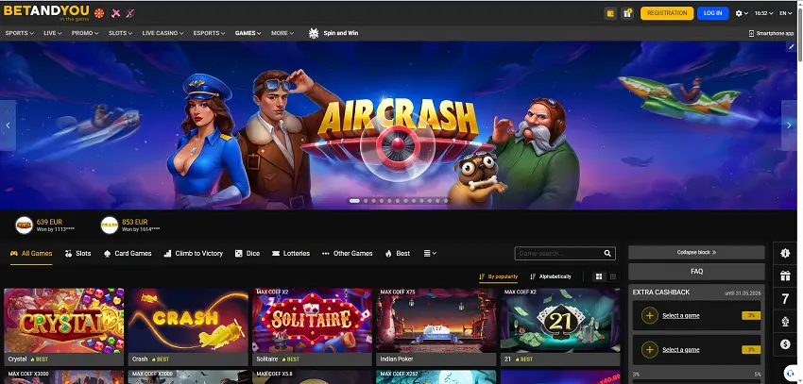The width and height of the screenshot is (803, 384).
Task: Select the first banner pagination dot
Action: 354,201
